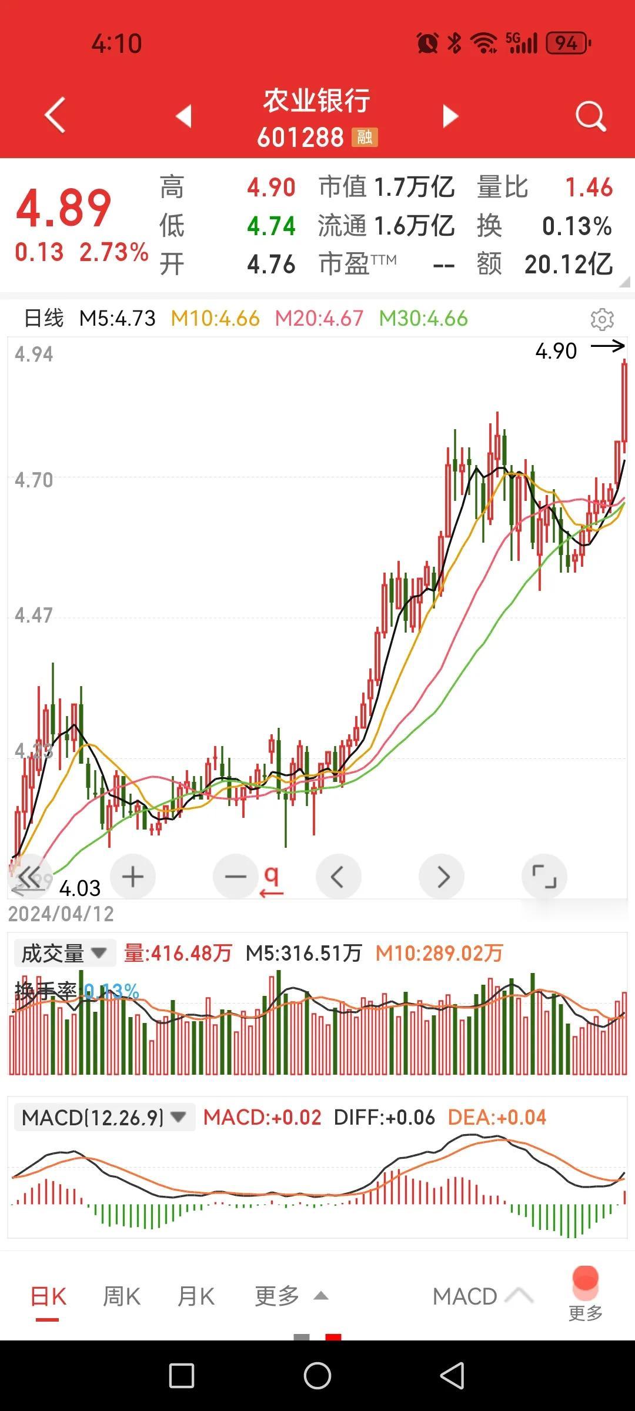Switch to previous stock with left triangle
Viewport: 635px width, 1411px height.
[x=184, y=116]
